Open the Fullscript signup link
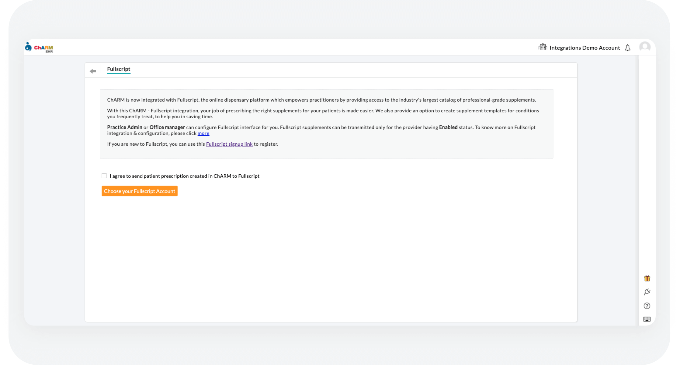 (x=229, y=144)
